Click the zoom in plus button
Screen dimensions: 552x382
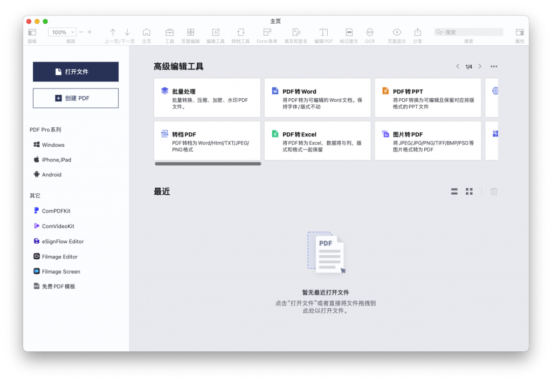(x=90, y=32)
